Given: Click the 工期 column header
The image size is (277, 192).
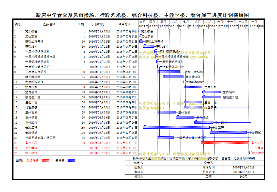Looking at the screenshot, I should point(81,24).
